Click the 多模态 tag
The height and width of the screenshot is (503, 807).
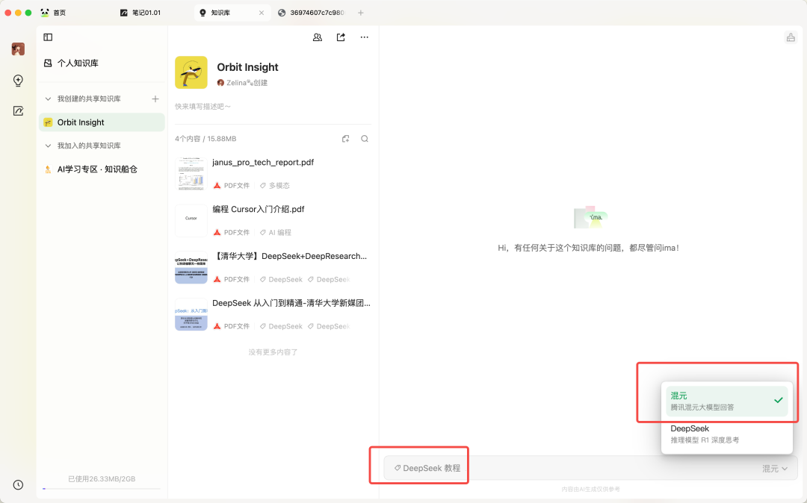click(275, 186)
